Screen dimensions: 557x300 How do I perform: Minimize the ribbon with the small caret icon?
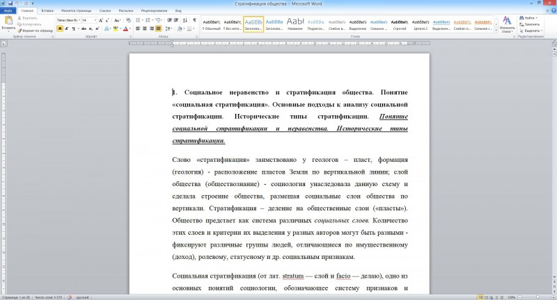pos(549,10)
